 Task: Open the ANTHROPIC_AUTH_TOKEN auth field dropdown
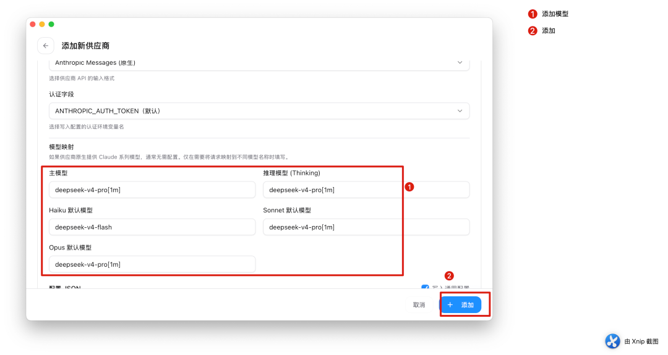click(259, 111)
